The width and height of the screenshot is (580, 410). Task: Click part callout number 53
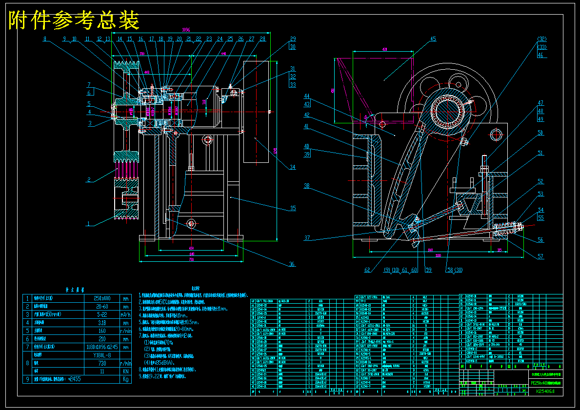tap(540, 194)
